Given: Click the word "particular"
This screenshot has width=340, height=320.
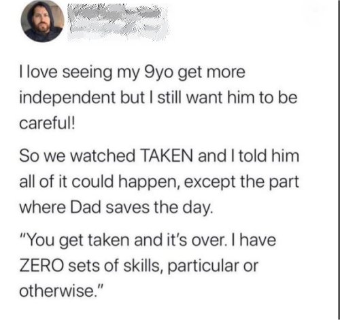Looking at the screenshot, I should 203,266.
